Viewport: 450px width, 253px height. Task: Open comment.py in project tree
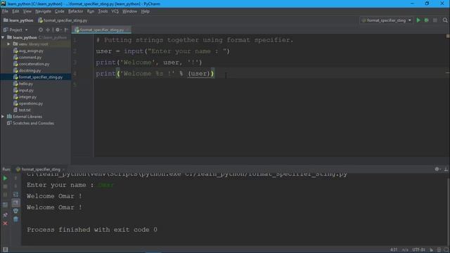click(30, 58)
